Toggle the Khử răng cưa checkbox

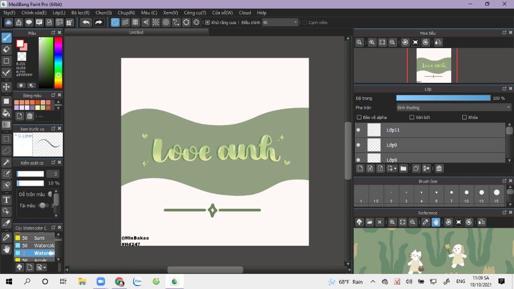coord(207,23)
